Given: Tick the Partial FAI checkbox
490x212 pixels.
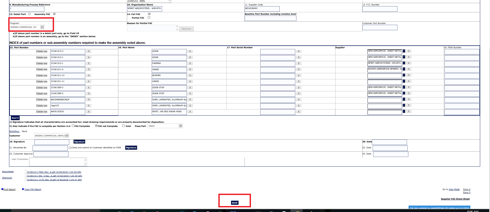Looking at the screenshot, I should click(x=149, y=18).
